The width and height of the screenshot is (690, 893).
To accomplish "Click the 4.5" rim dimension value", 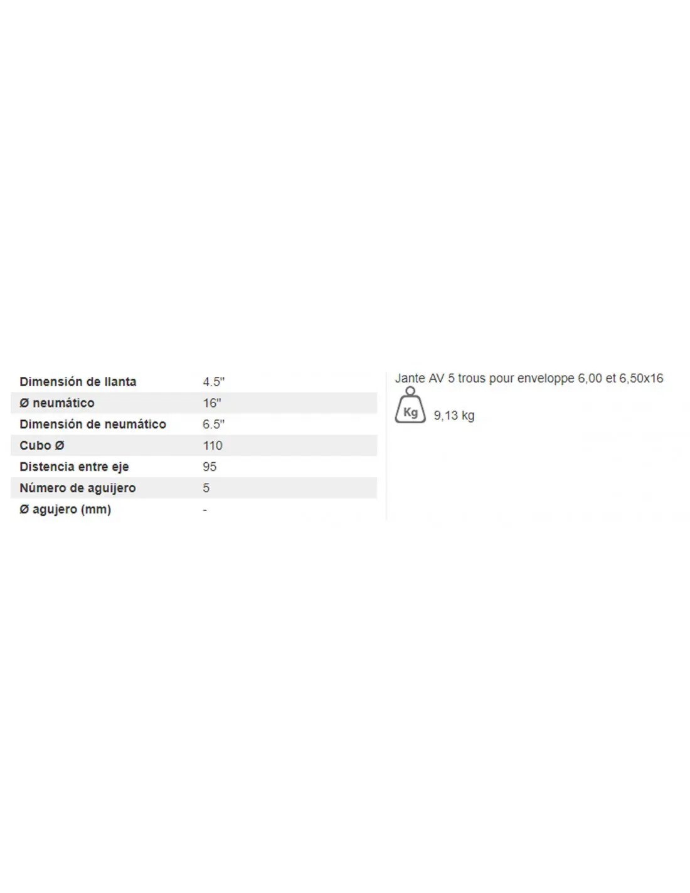I will 213,382.
